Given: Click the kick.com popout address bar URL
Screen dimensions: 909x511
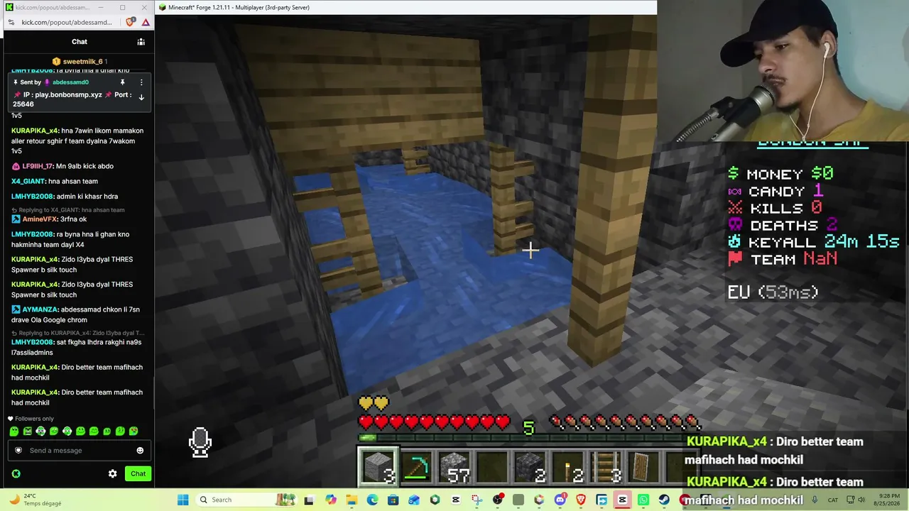Looking at the screenshot, I should (x=67, y=22).
